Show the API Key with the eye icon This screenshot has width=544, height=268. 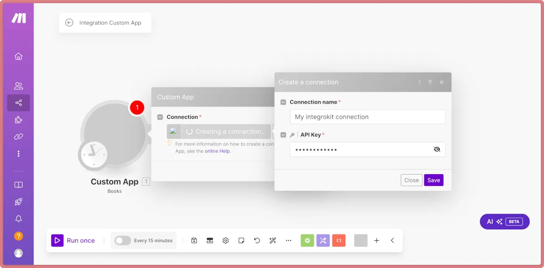click(x=437, y=149)
